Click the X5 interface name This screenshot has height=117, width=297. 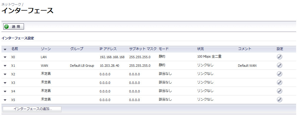coord(13,100)
